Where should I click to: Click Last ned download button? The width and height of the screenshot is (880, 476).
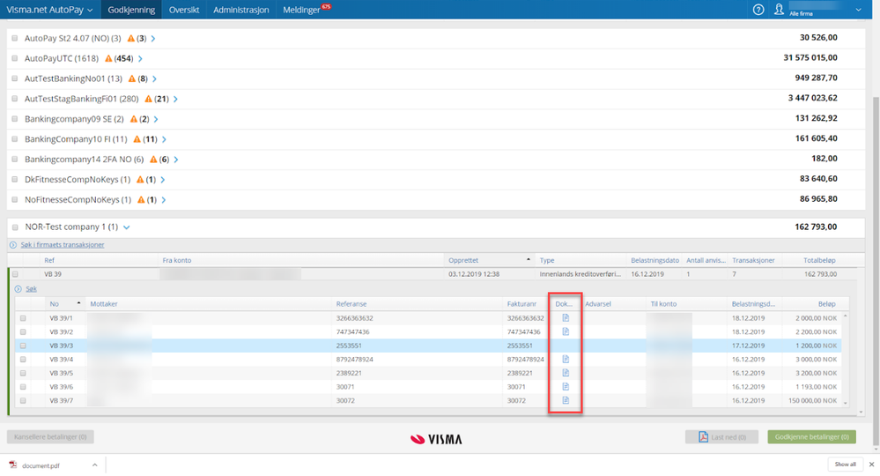[x=721, y=436]
